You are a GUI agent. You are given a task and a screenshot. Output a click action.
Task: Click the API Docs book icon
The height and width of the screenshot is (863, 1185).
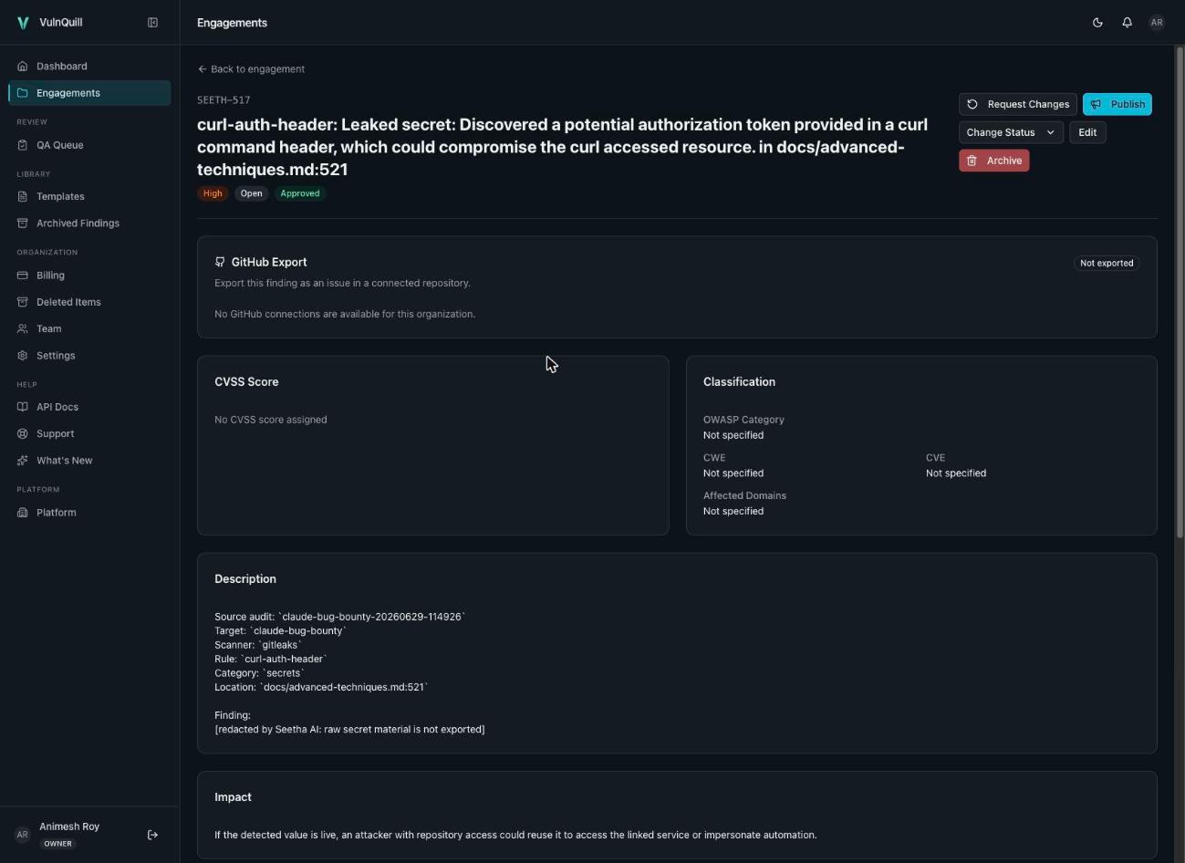23,407
